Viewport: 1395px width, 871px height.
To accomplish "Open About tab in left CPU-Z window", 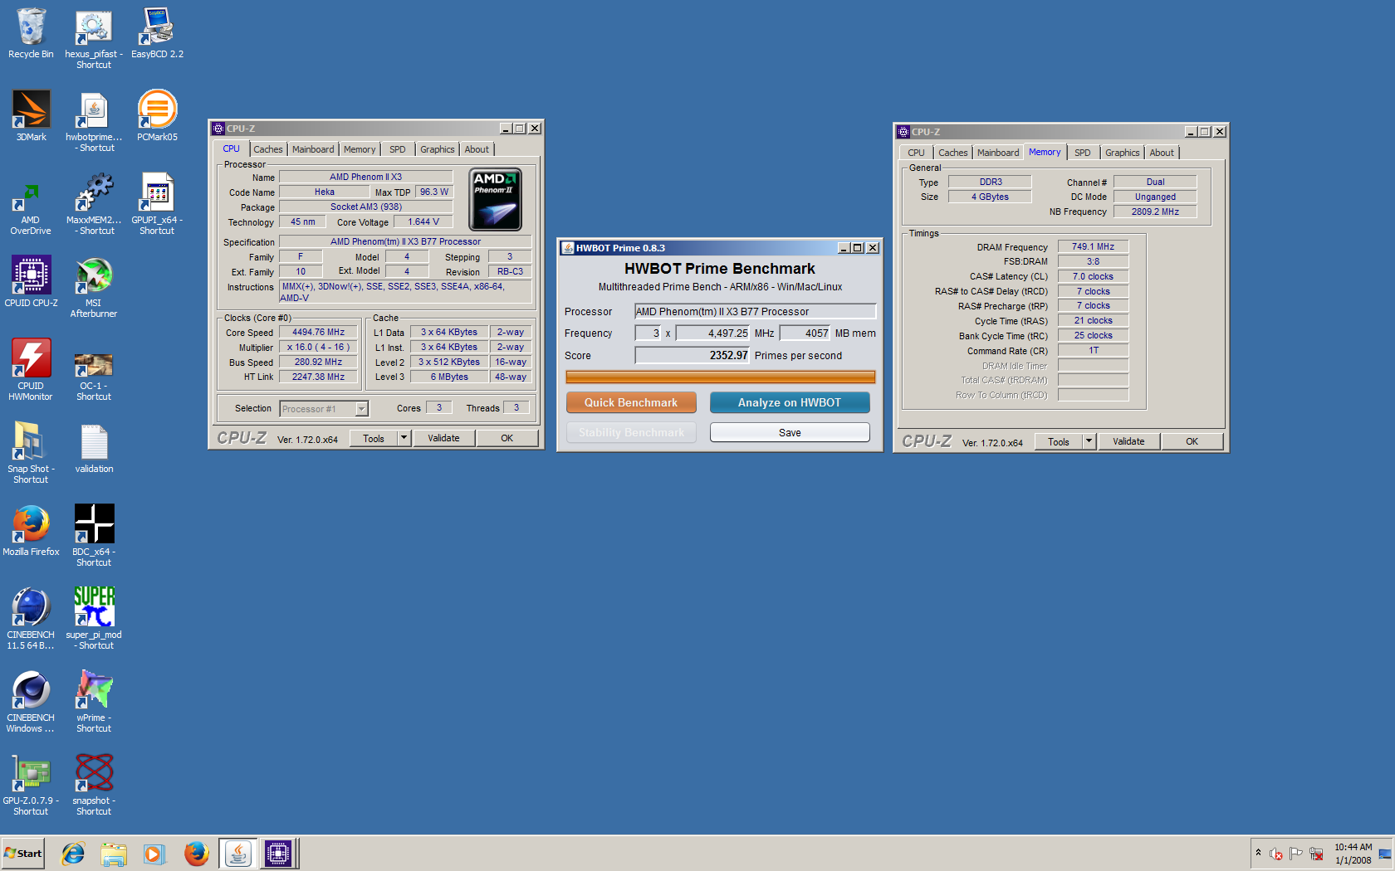I will click(x=477, y=149).
